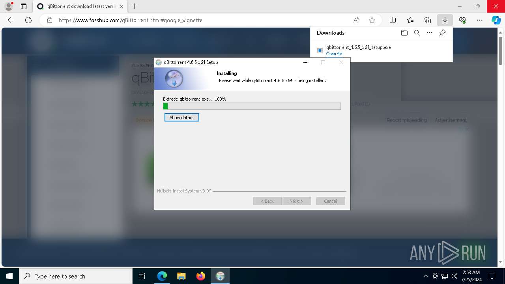Search downloads in Downloads panel
This screenshot has height=284, width=505.
417,33
